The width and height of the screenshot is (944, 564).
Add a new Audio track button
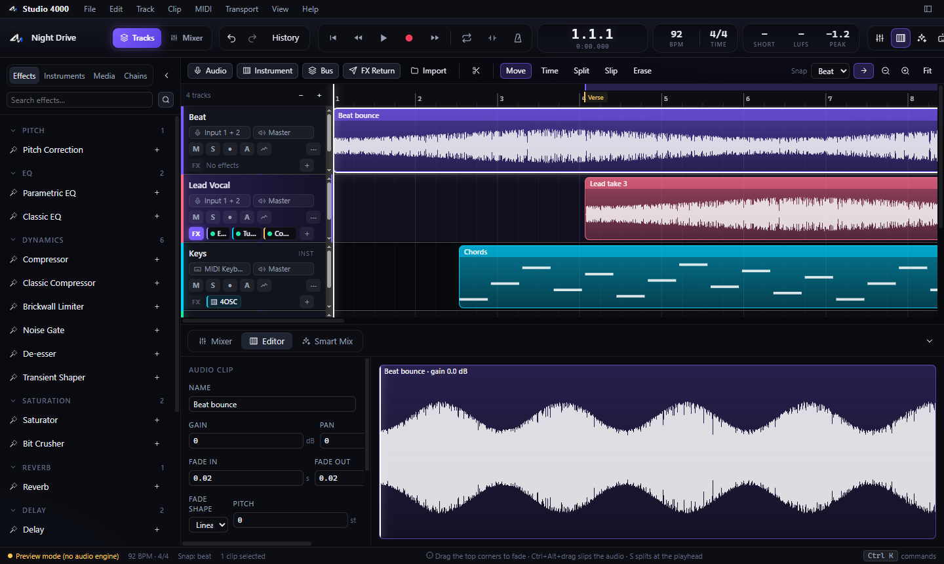point(210,71)
